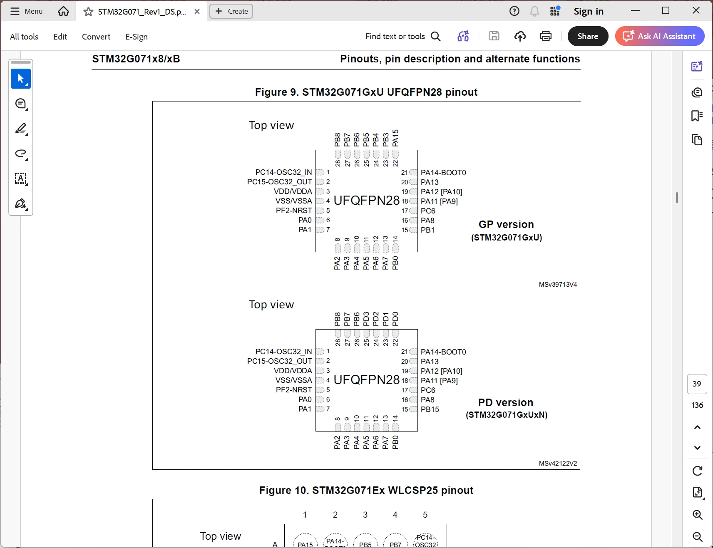This screenshot has height=548, width=713.
Task: Open the Convert menu
Action: (96, 37)
